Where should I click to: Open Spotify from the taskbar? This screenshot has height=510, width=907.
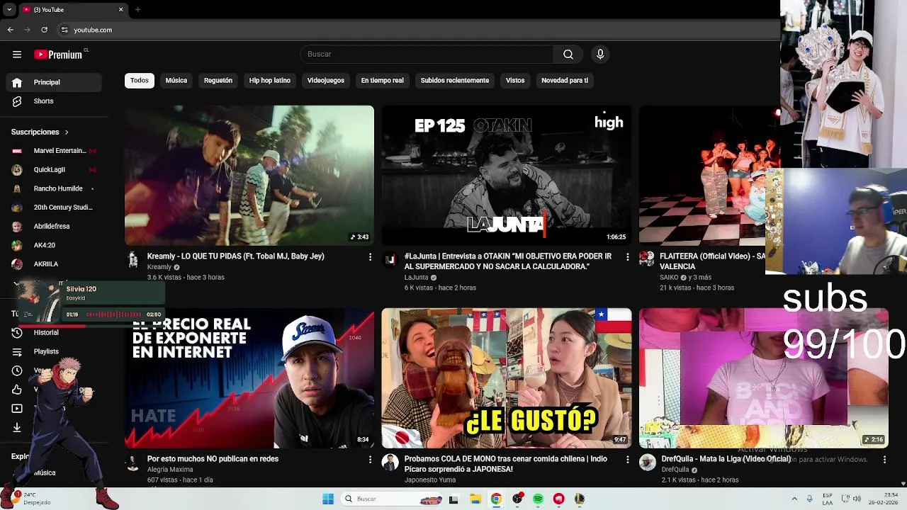click(538, 499)
